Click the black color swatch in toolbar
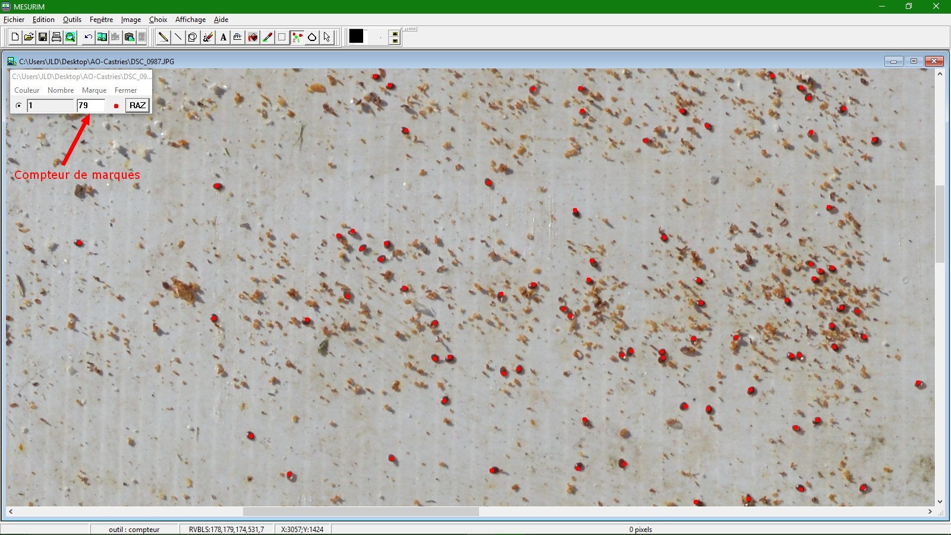This screenshot has height=535, width=951. (356, 37)
